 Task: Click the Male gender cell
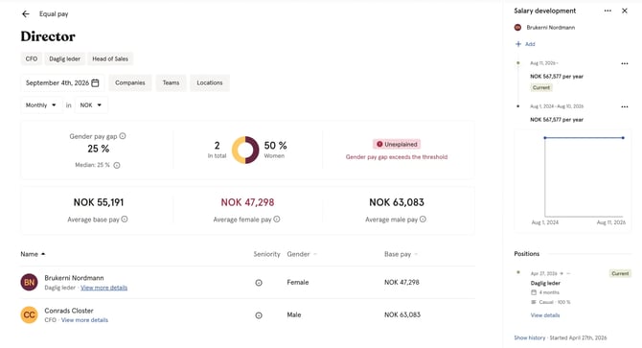[294, 314]
